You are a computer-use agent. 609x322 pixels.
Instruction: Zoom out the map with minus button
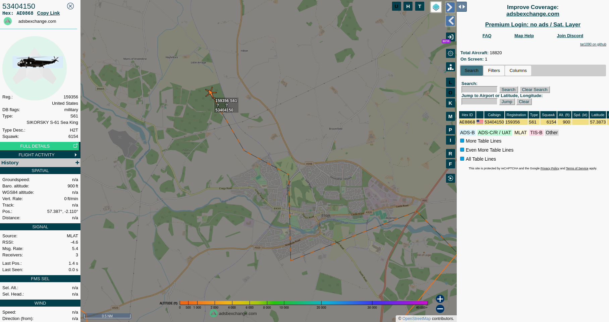coord(440,309)
